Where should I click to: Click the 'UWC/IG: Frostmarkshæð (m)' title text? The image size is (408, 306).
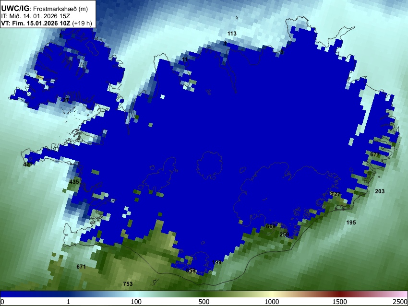click(45, 9)
